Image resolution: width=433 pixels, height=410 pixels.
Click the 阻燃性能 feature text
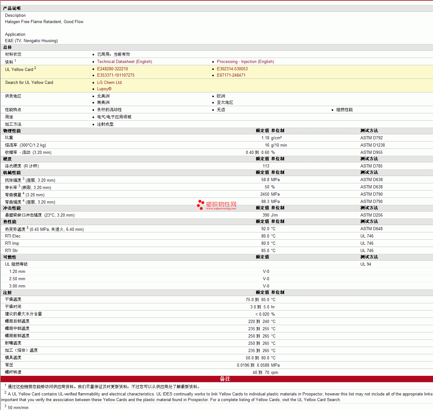(x=345, y=110)
